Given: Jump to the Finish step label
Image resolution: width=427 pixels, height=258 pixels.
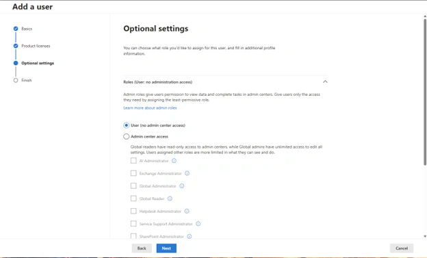Looking at the screenshot, I should coord(27,80).
